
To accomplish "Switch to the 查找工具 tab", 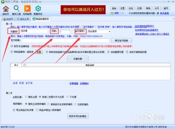I will (x=23, y=19).
